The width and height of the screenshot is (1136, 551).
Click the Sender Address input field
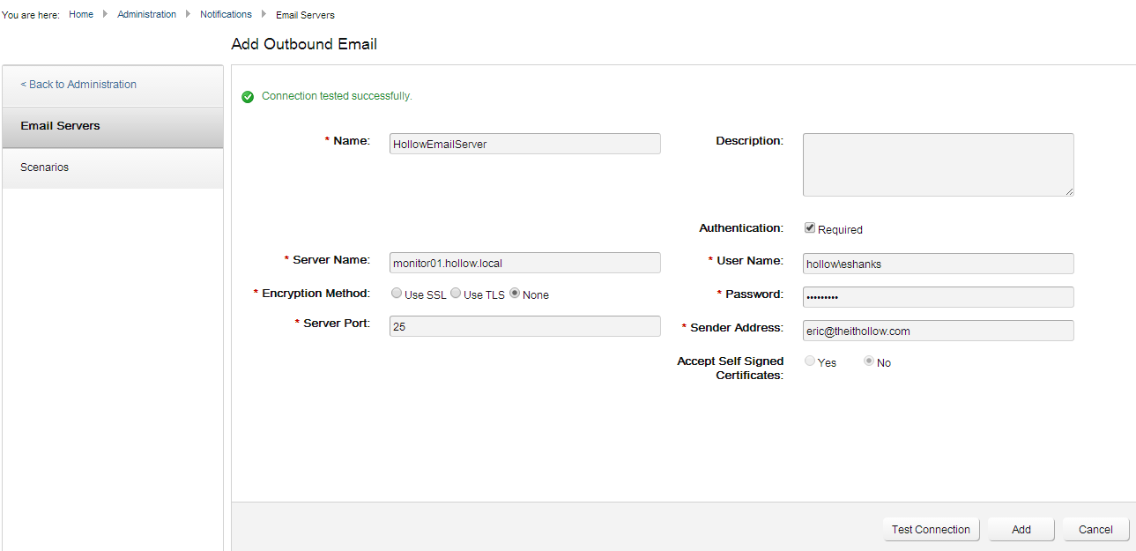pos(938,331)
